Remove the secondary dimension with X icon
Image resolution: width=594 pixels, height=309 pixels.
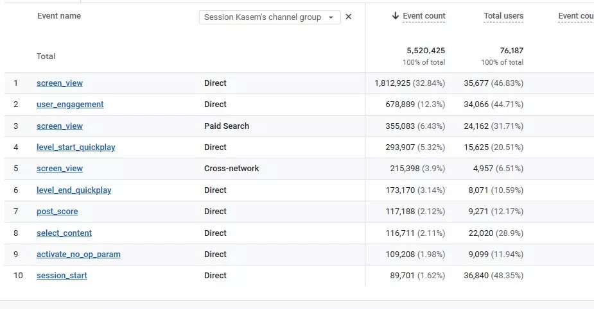349,17
